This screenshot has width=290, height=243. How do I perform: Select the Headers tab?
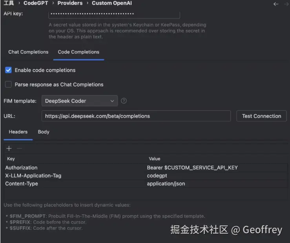tap(18, 132)
